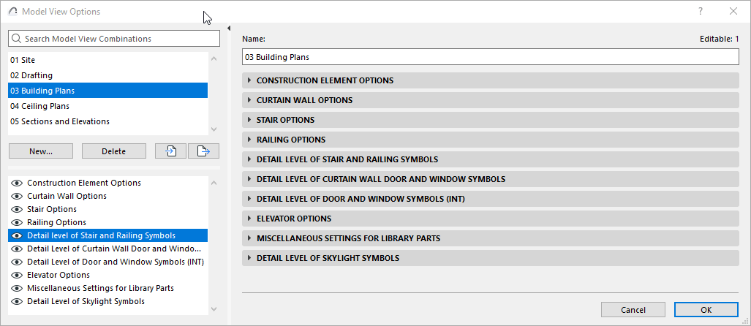The width and height of the screenshot is (751, 326).
Task: Click the Export model view combination icon
Action: pyautogui.click(x=203, y=151)
